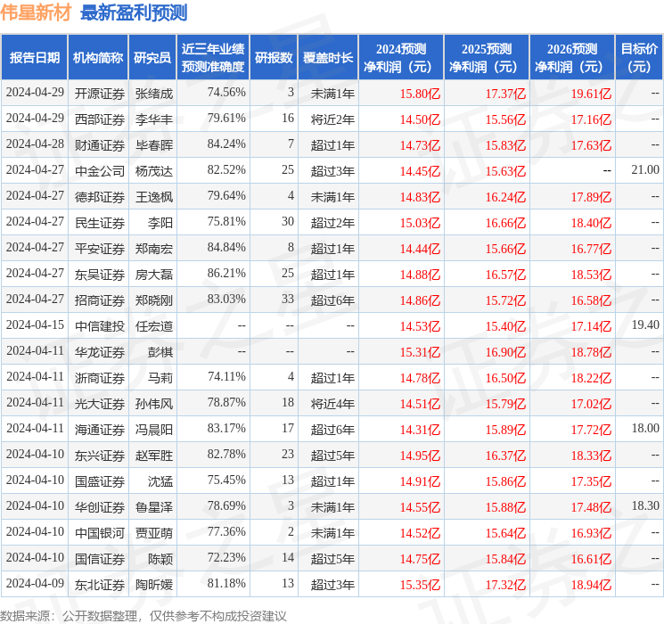
Task: Click accuracy value 84.84%
Action: point(226,247)
